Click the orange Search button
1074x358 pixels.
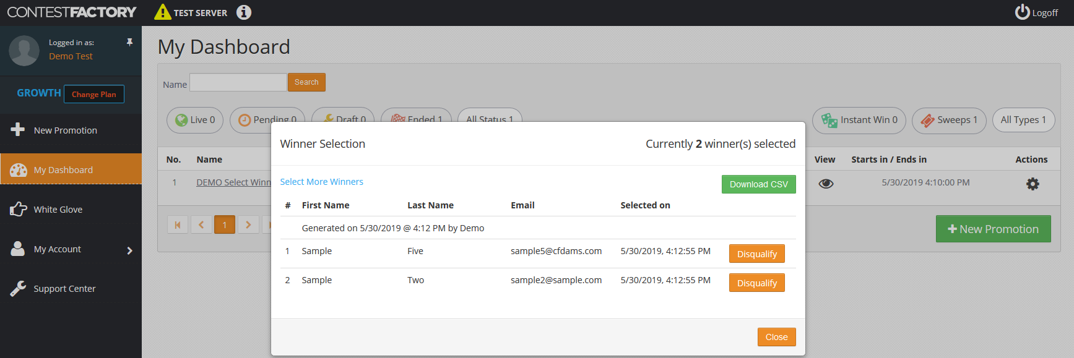pos(306,82)
